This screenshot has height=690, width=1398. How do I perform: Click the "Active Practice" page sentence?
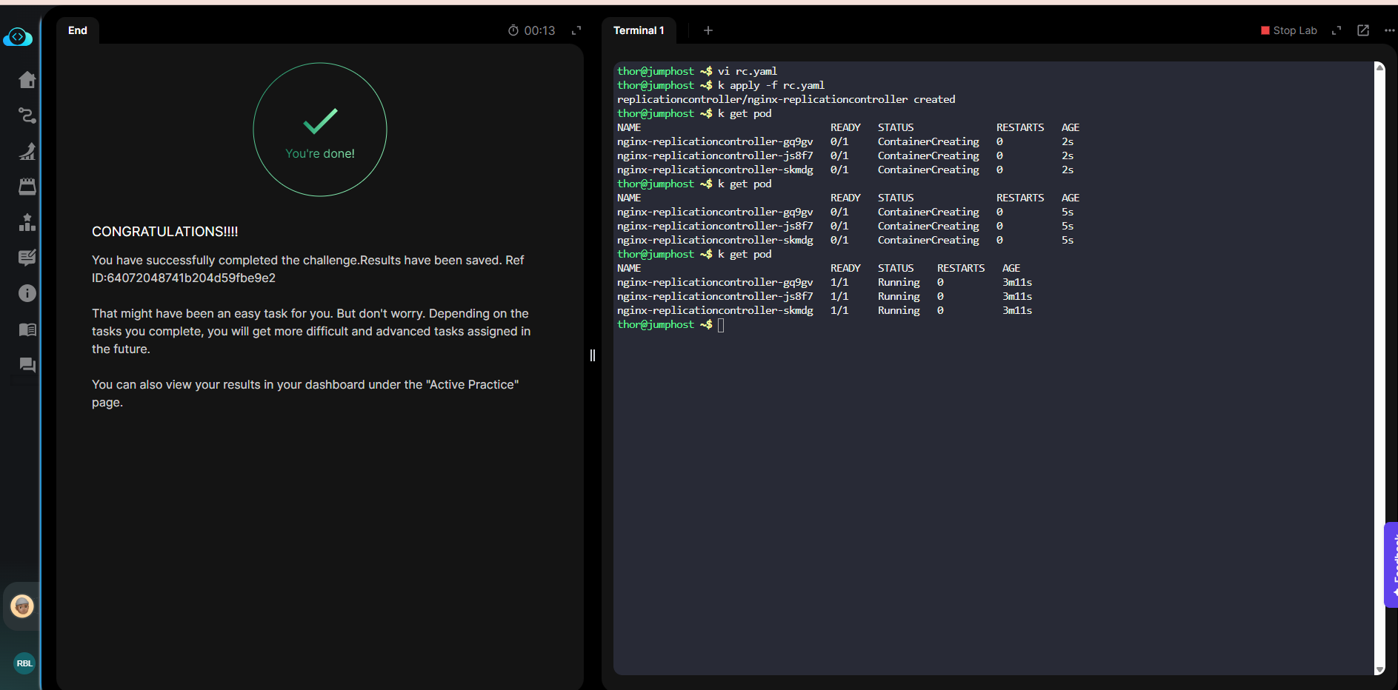pos(305,394)
